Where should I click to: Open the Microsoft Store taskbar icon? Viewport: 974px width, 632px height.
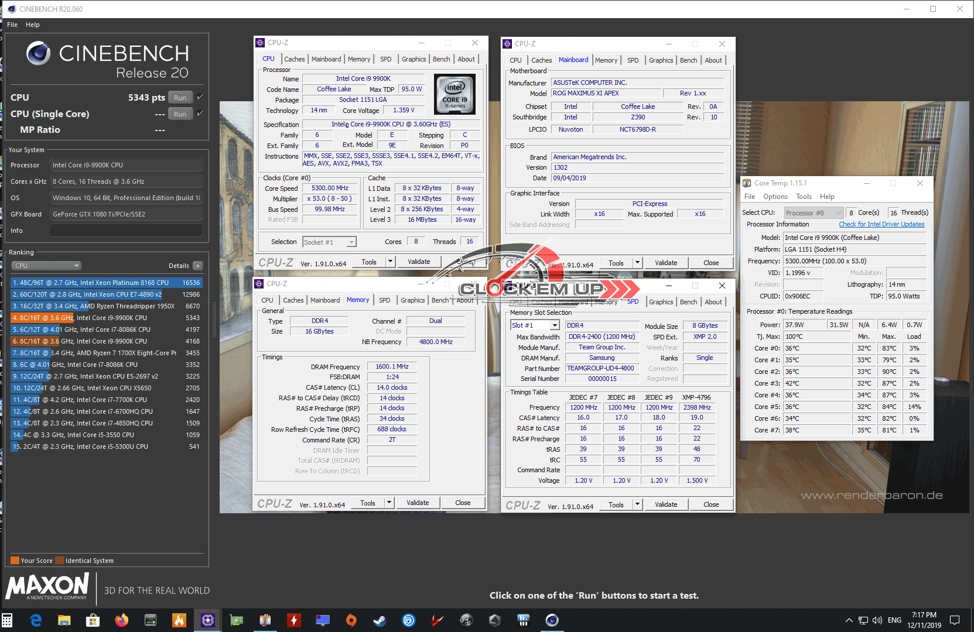pyautogui.click(x=93, y=620)
